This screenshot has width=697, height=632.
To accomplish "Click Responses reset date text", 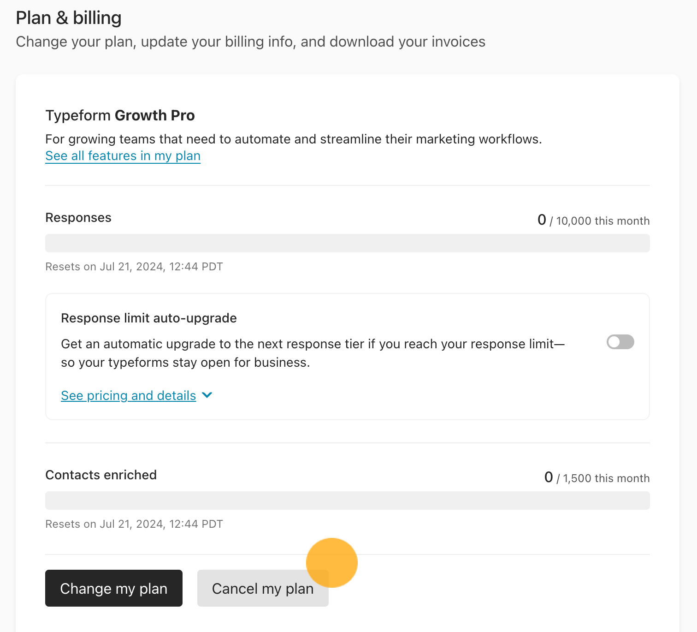I will (134, 267).
